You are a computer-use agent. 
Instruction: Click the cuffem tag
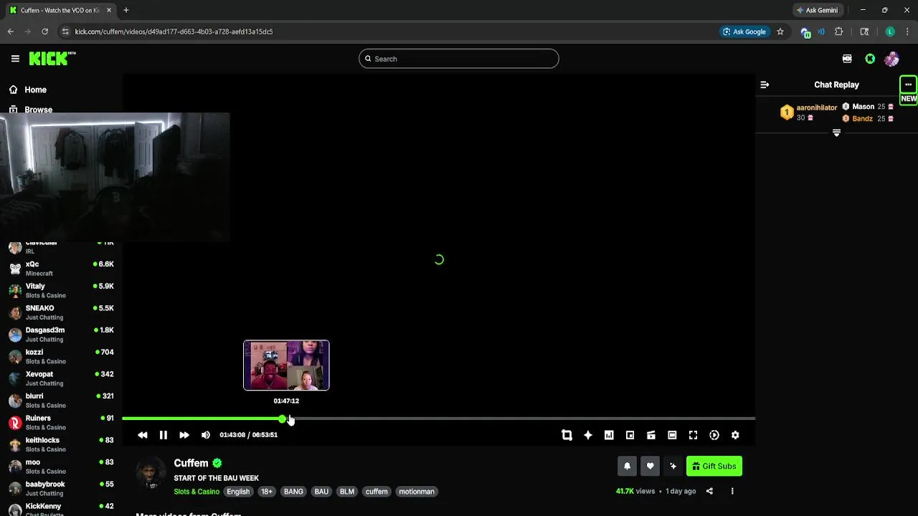point(377,492)
